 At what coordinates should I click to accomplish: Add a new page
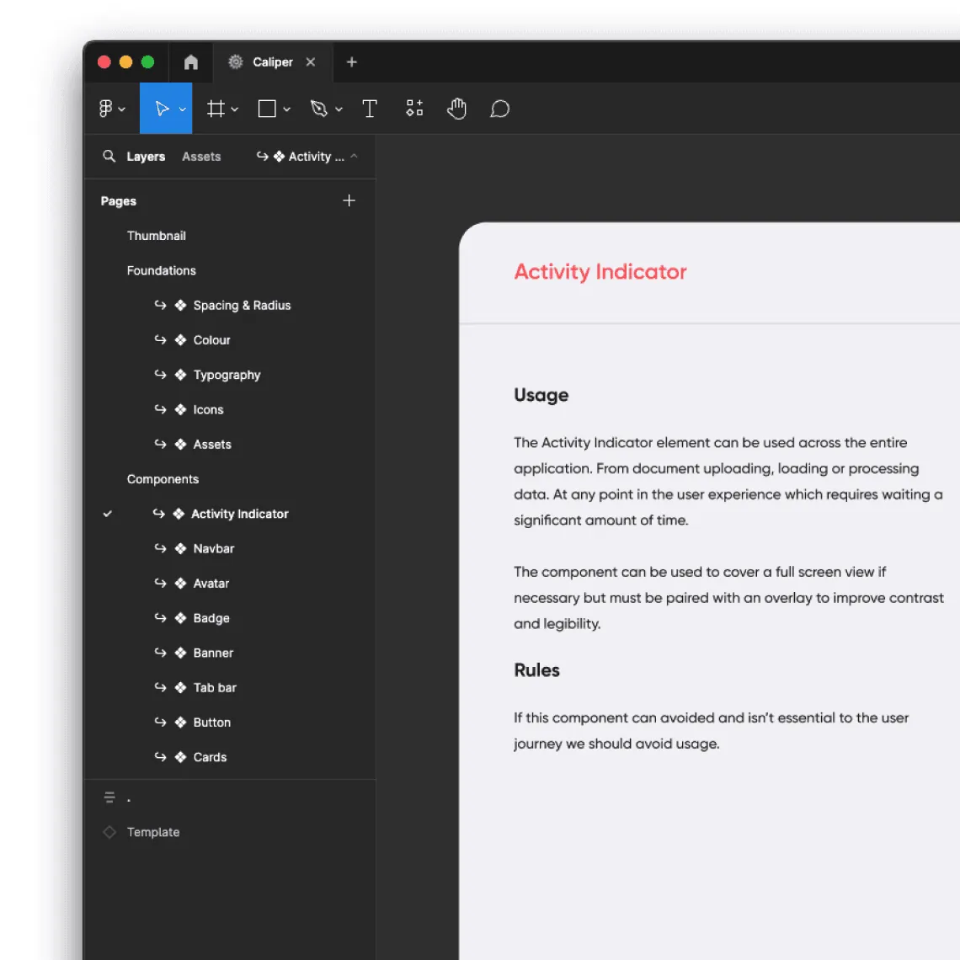pos(349,200)
